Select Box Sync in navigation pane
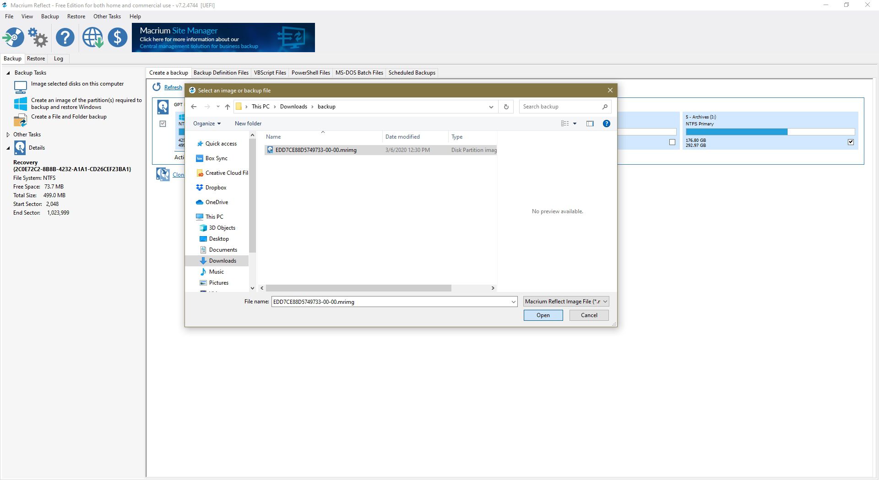 (x=216, y=158)
